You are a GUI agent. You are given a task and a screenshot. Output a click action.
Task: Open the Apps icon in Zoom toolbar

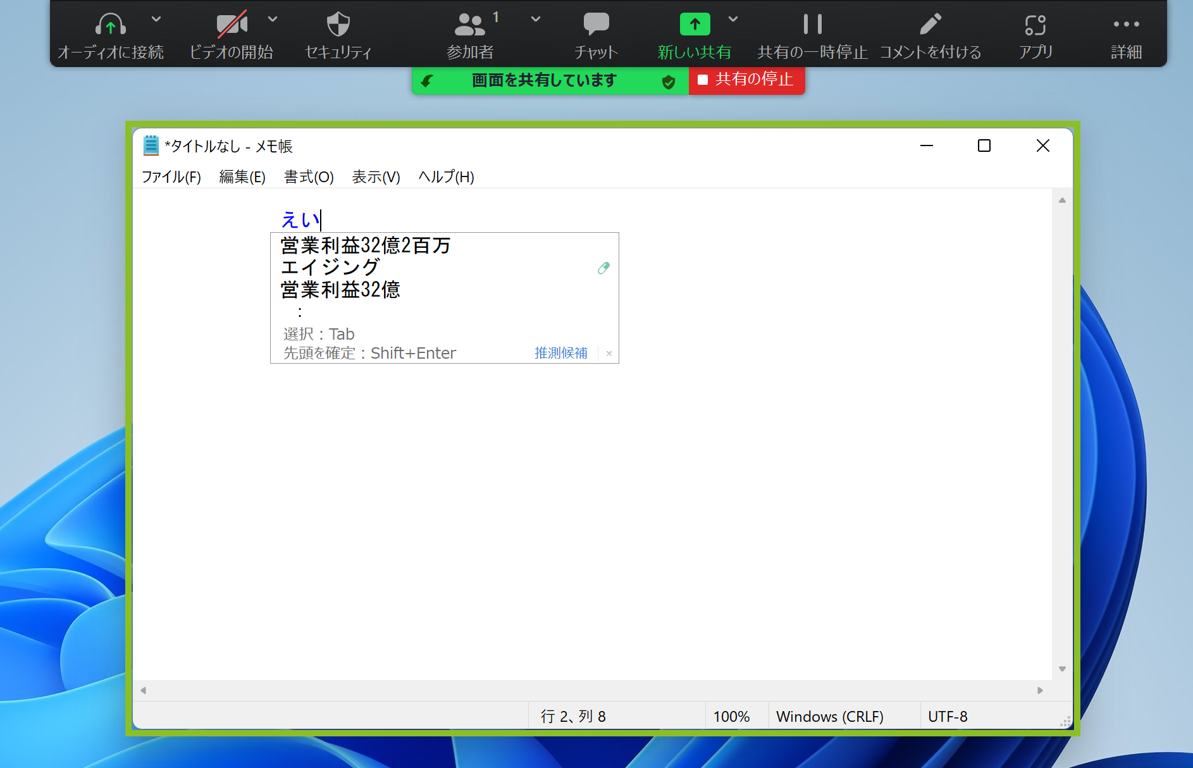coord(1035,25)
